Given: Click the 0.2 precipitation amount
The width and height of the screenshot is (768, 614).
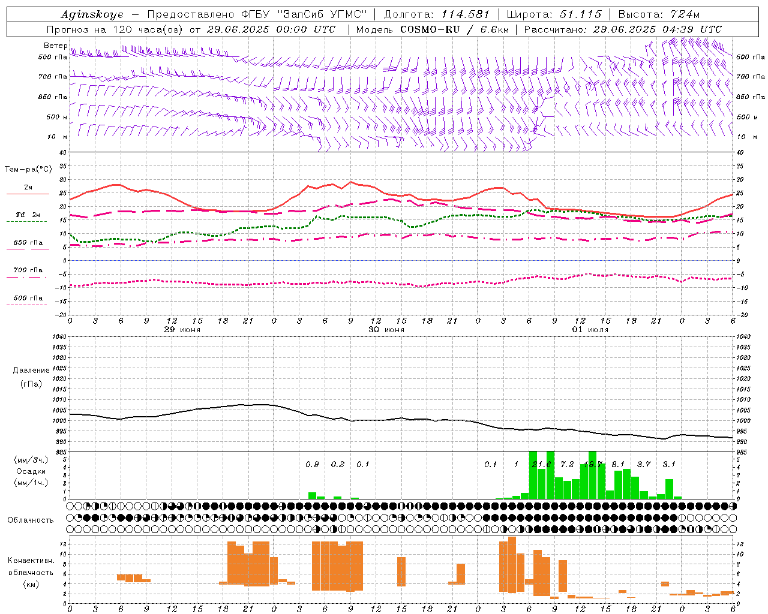Looking at the screenshot, I should [x=338, y=464].
